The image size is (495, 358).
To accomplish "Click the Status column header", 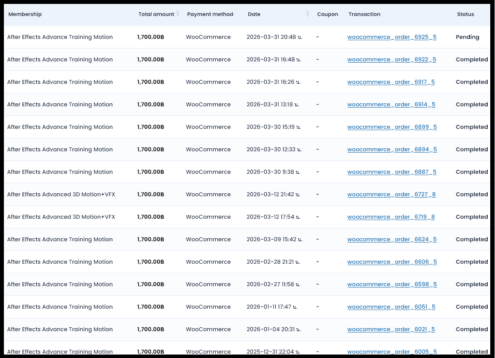I will [465, 14].
